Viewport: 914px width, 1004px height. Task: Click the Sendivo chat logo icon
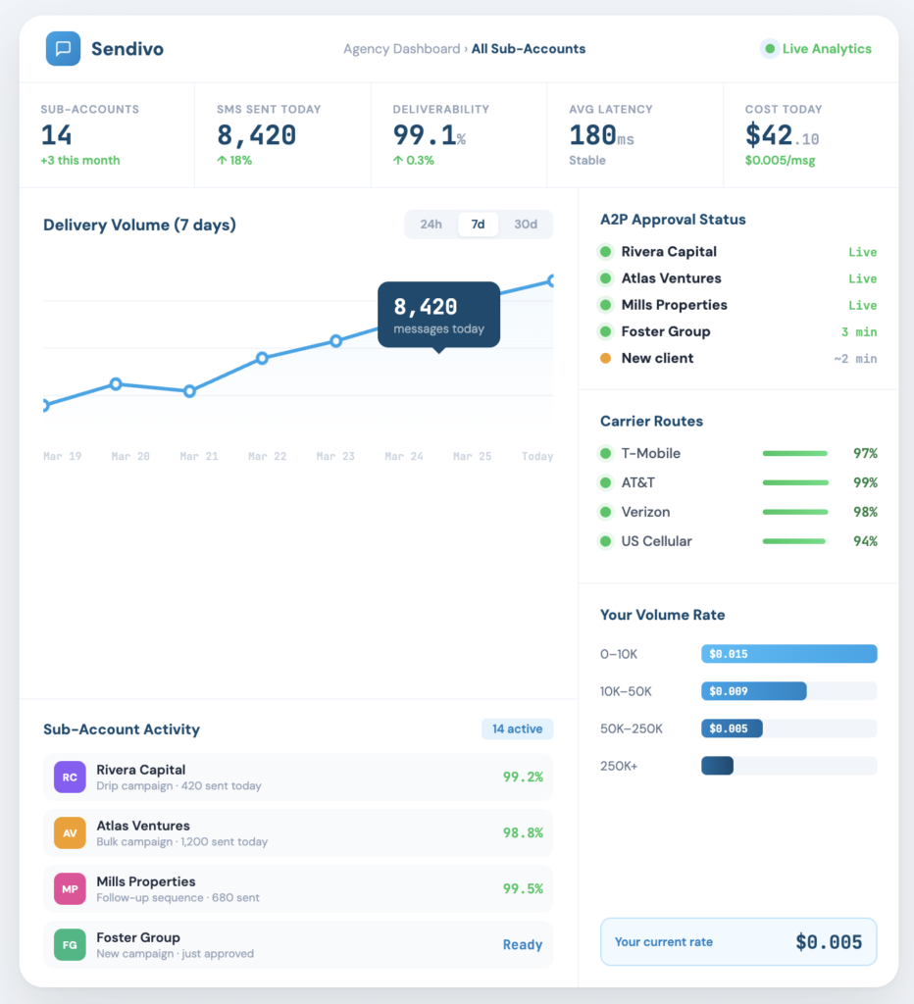(63, 48)
